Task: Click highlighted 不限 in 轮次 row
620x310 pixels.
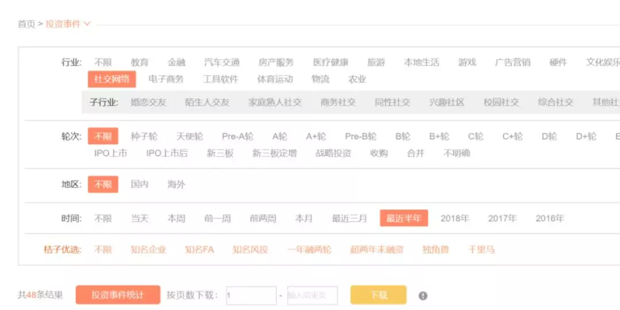Action: coord(103,136)
